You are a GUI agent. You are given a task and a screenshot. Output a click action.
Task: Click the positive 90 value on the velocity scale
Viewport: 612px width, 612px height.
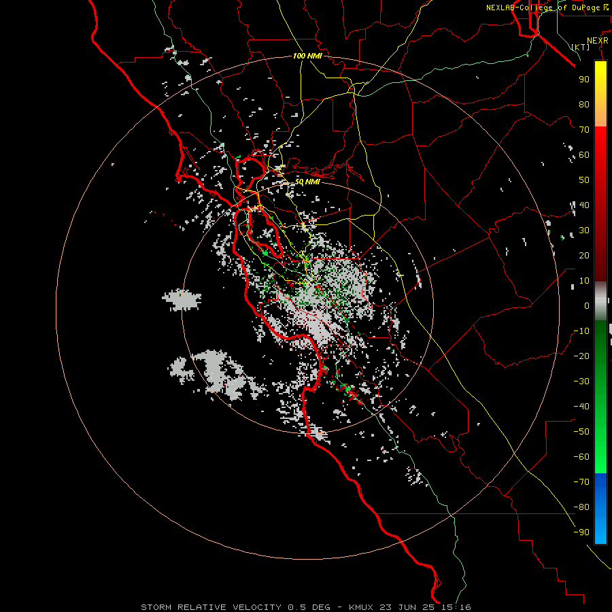tap(584, 80)
